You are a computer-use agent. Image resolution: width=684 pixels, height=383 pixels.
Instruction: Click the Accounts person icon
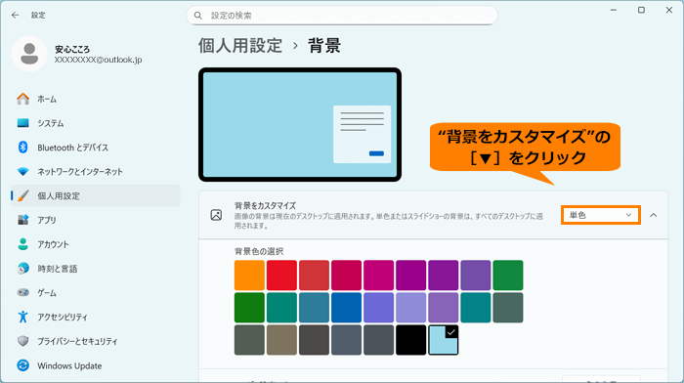[x=23, y=244]
